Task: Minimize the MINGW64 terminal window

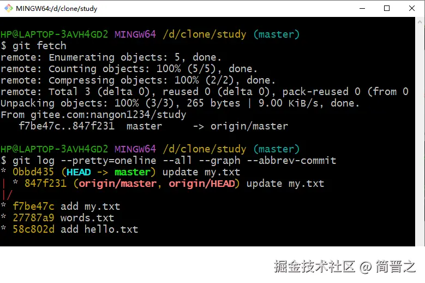Action: [362, 8]
